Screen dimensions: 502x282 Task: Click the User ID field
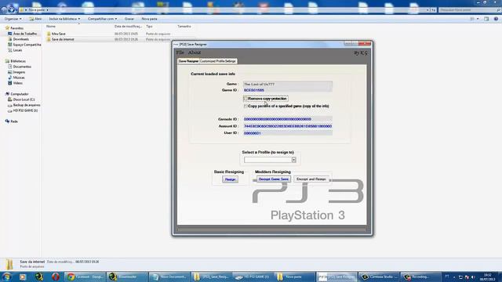pyautogui.click(x=287, y=133)
